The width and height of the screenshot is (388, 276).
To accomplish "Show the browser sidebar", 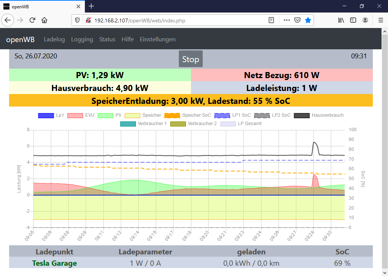I will pos(353,20).
